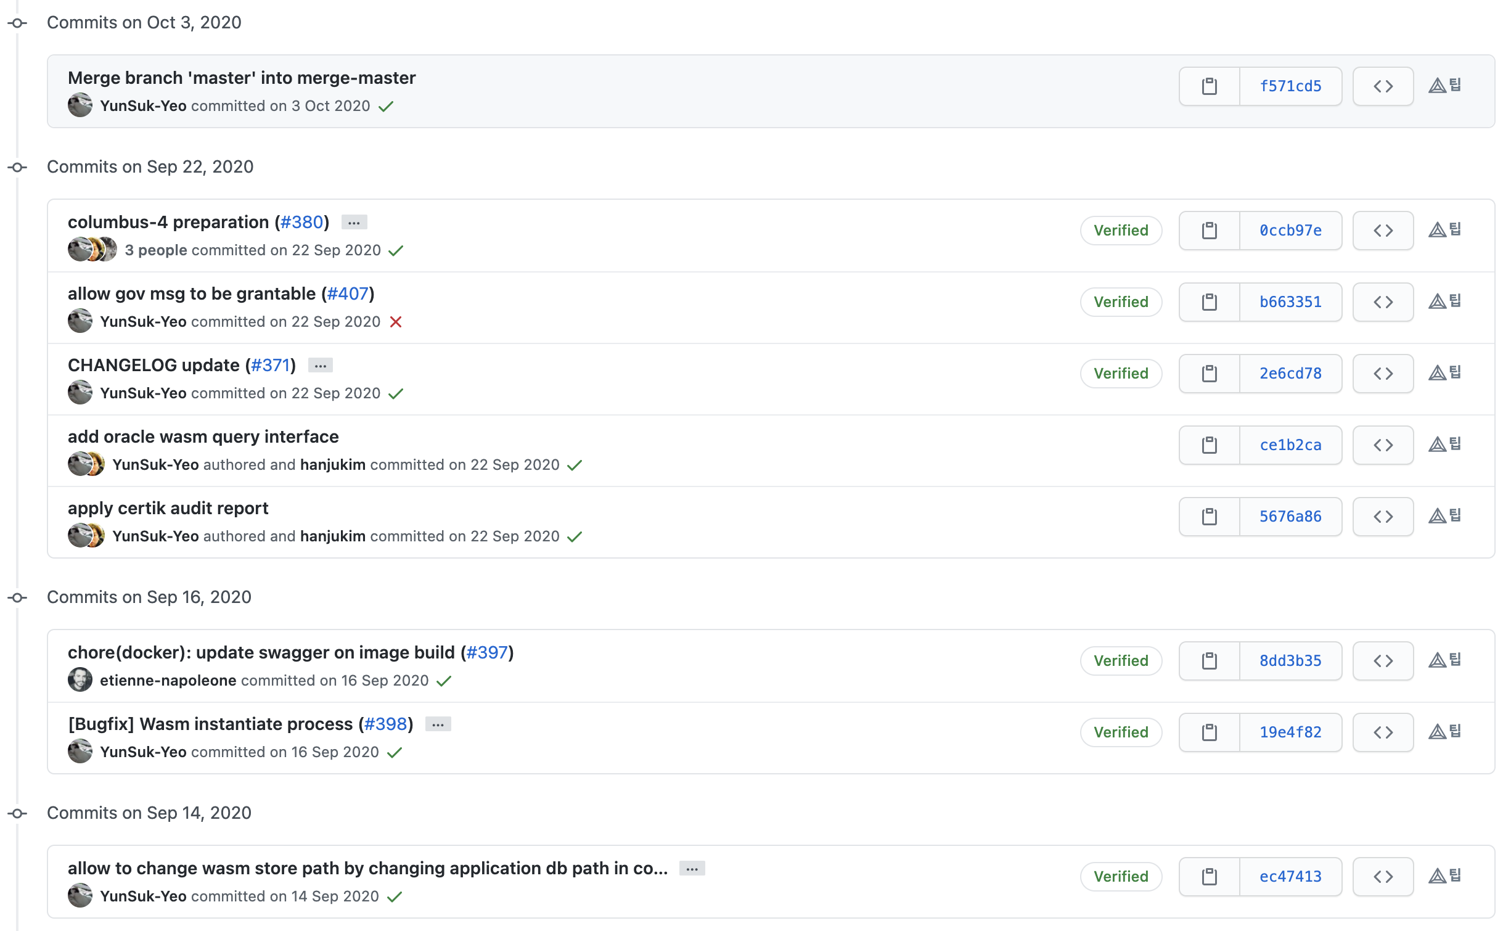Open 'apply certik audit report' commit
Screen dimensions: 1503x931
point(168,508)
